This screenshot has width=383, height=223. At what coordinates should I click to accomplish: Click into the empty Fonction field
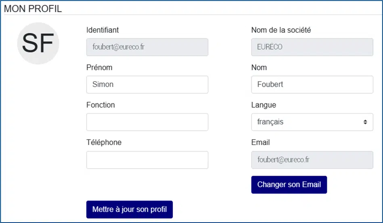tap(147, 122)
